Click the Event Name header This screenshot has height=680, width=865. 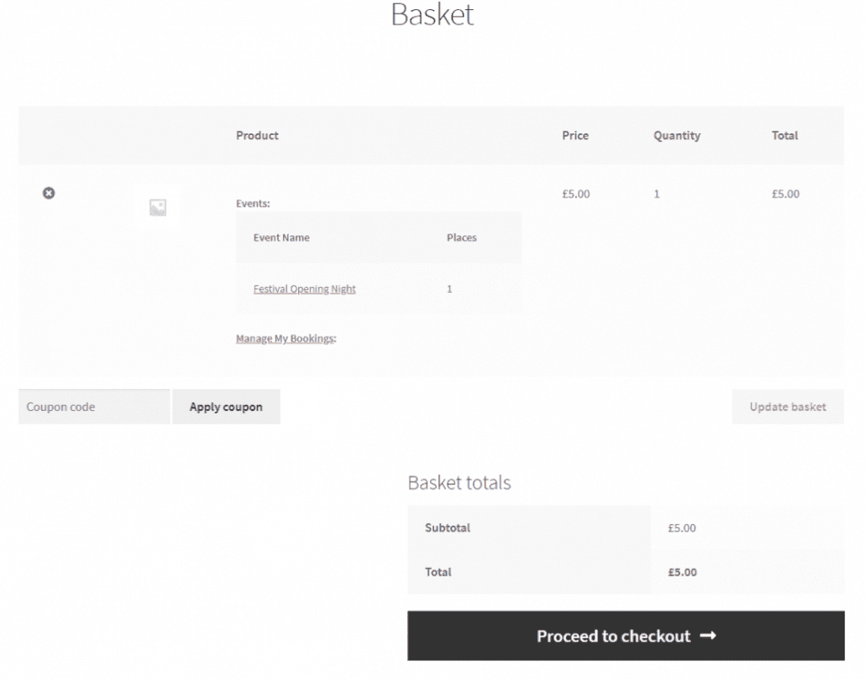[281, 238]
